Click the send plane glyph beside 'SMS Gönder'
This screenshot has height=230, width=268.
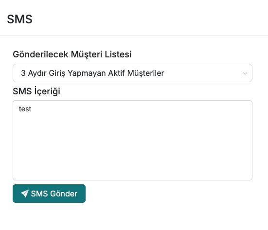point(25,194)
